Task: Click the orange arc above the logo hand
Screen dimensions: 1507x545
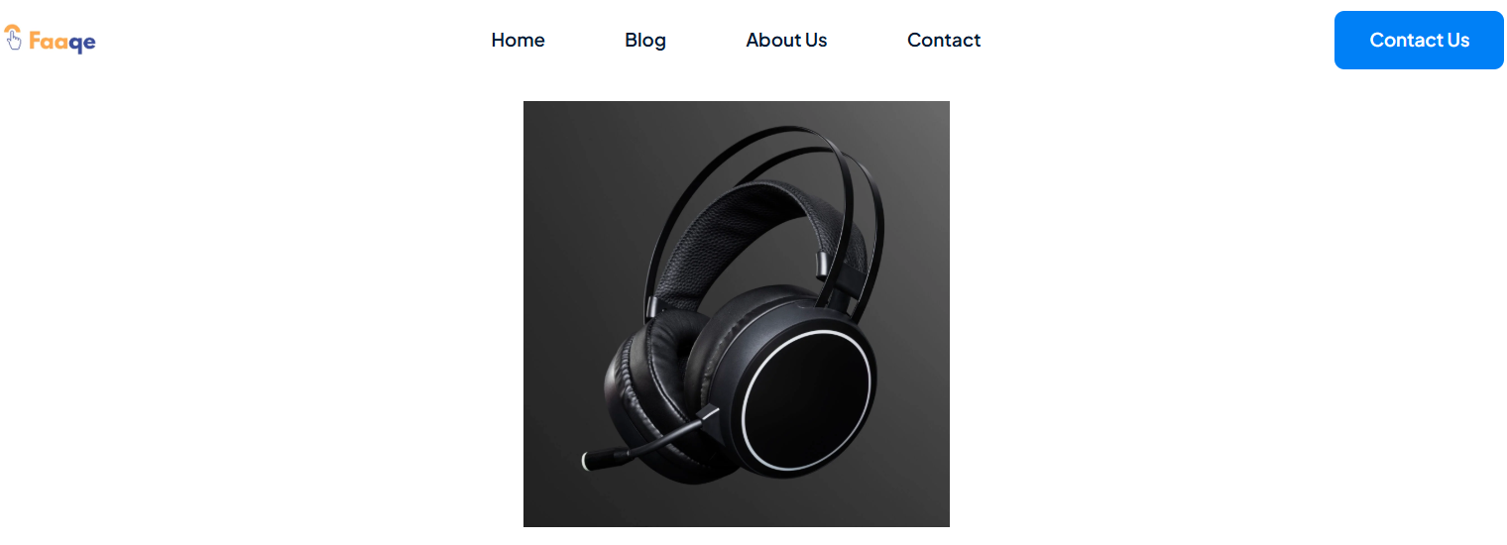Action: pyautogui.click(x=12, y=29)
